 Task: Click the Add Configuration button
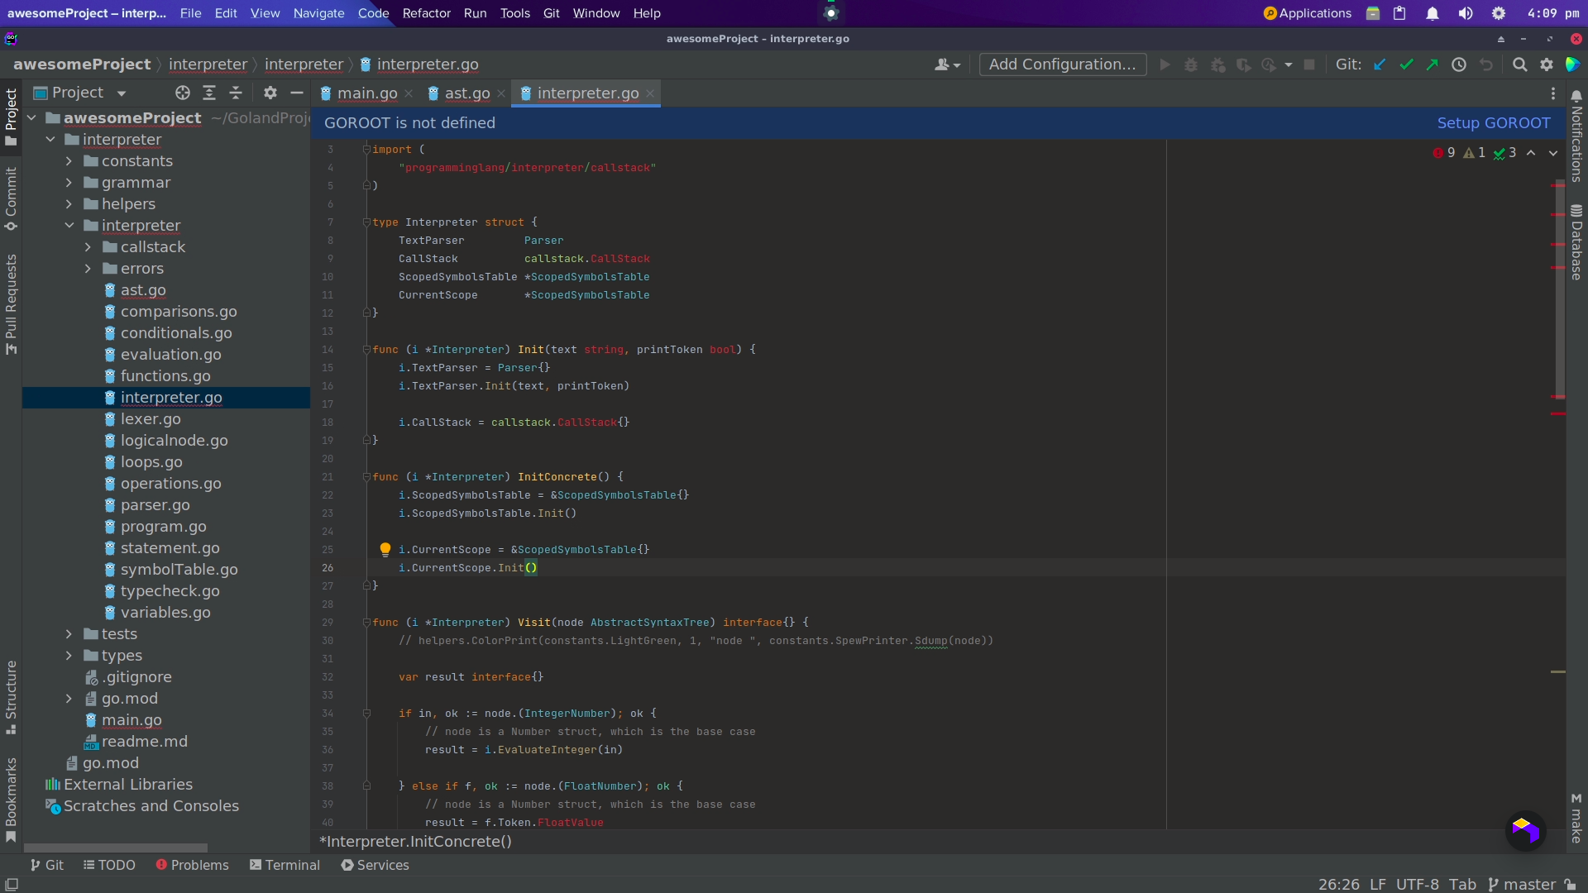(1062, 64)
